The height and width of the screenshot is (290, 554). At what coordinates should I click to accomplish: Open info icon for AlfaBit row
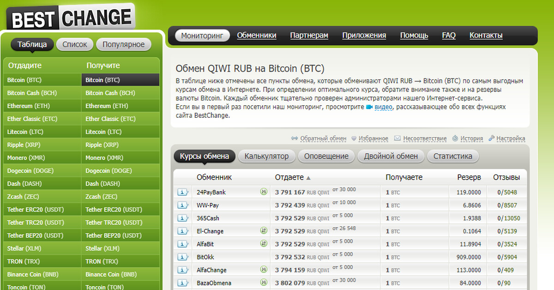tap(182, 244)
